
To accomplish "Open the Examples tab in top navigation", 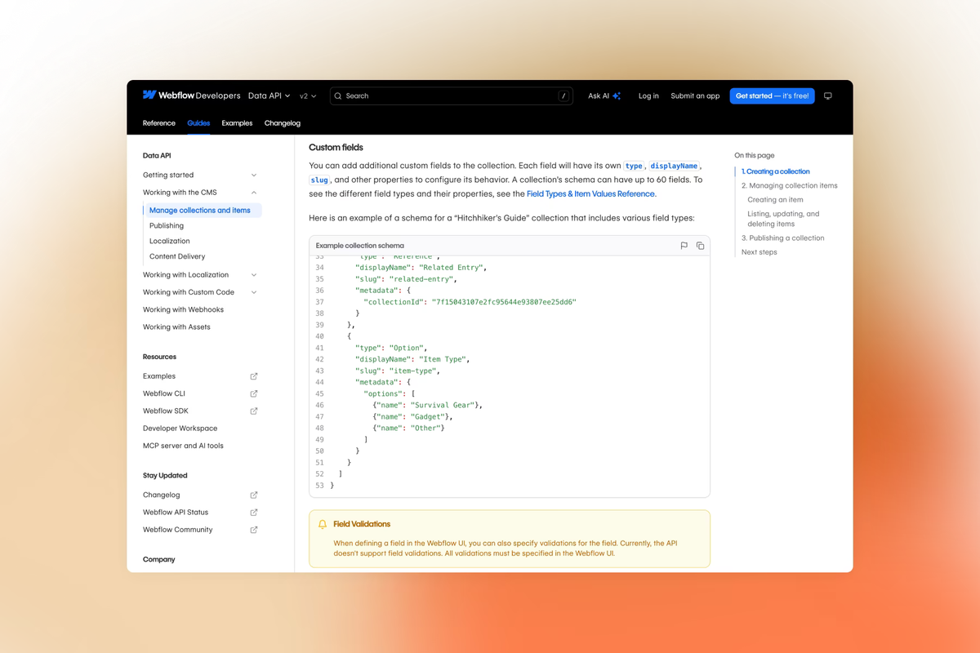I will coord(237,123).
